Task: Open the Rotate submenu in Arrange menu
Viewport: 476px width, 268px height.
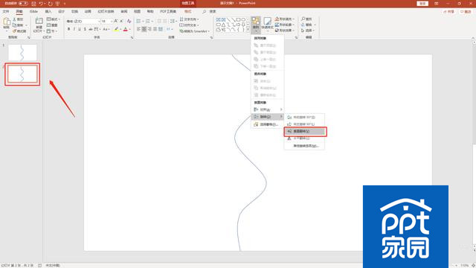Action: (268, 117)
